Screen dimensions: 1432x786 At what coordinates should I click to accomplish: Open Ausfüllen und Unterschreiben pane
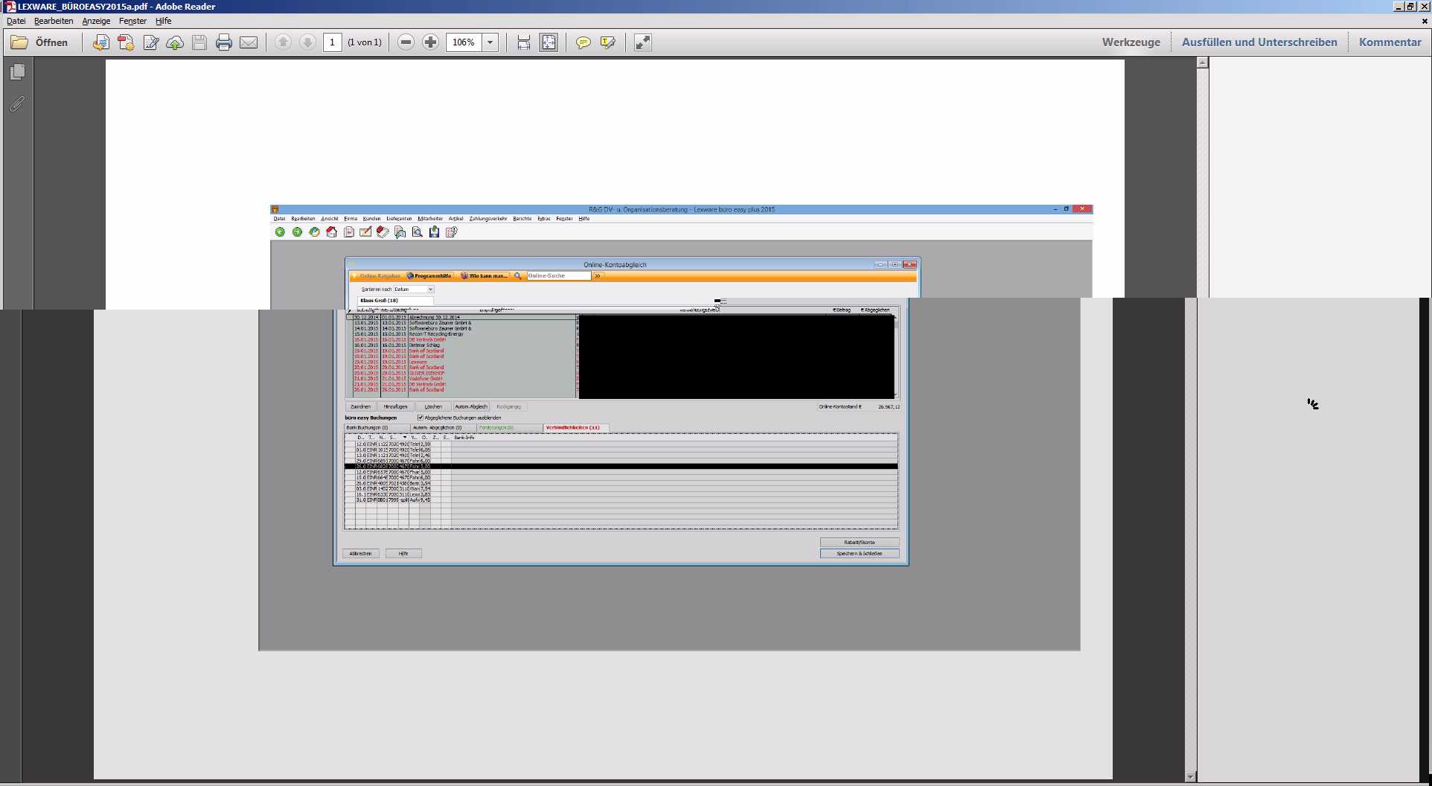click(x=1259, y=42)
